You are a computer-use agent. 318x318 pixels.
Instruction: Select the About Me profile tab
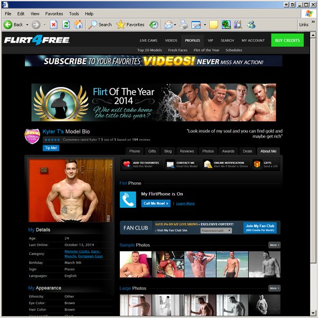[268, 151]
